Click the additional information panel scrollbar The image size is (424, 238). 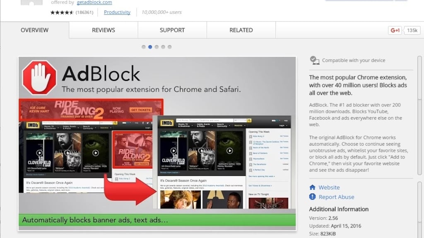click(419, 210)
